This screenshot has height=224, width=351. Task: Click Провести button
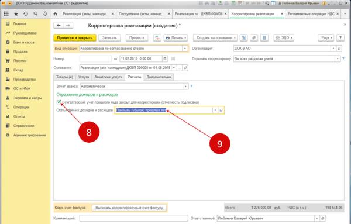(137, 38)
